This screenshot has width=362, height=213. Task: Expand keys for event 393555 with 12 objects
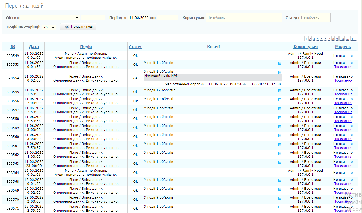click(x=280, y=91)
